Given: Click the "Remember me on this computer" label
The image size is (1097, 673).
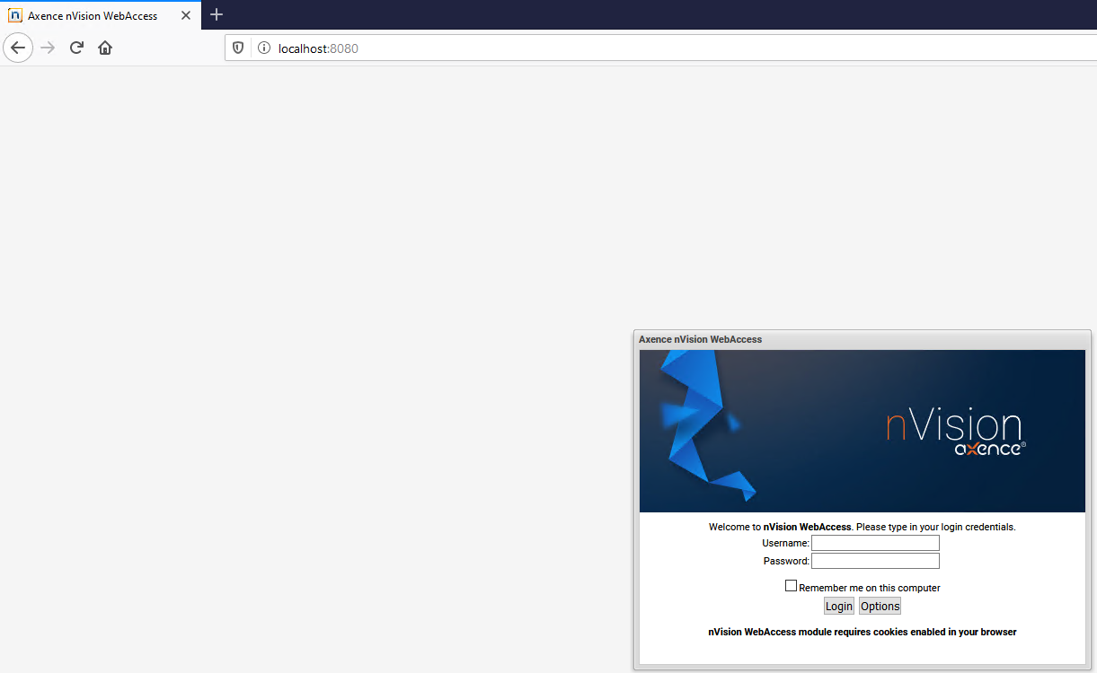Looking at the screenshot, I should pos(869,588).
